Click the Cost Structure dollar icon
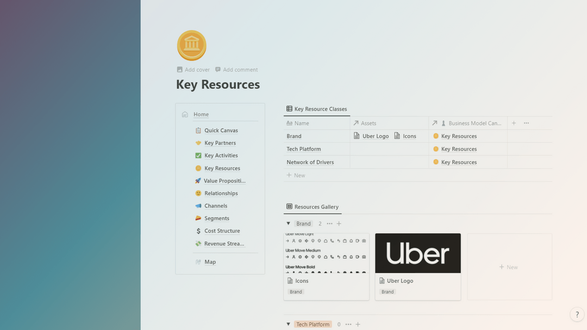The width and height of the screenshot is (587, 330). point(198,231)
